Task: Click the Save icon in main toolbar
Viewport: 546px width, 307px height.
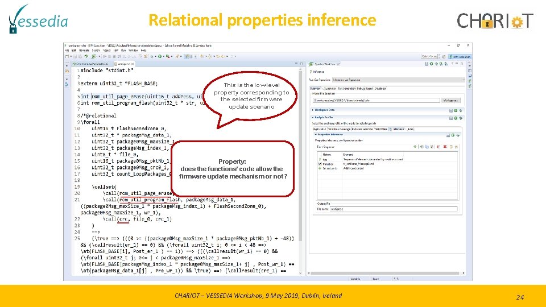Action: 75,56
